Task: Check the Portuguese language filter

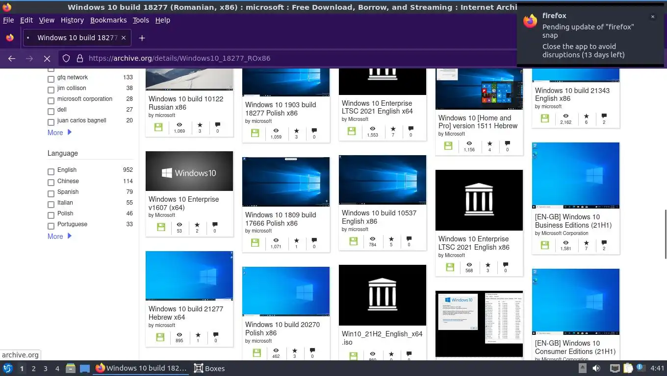Action: tap(51, 226)
